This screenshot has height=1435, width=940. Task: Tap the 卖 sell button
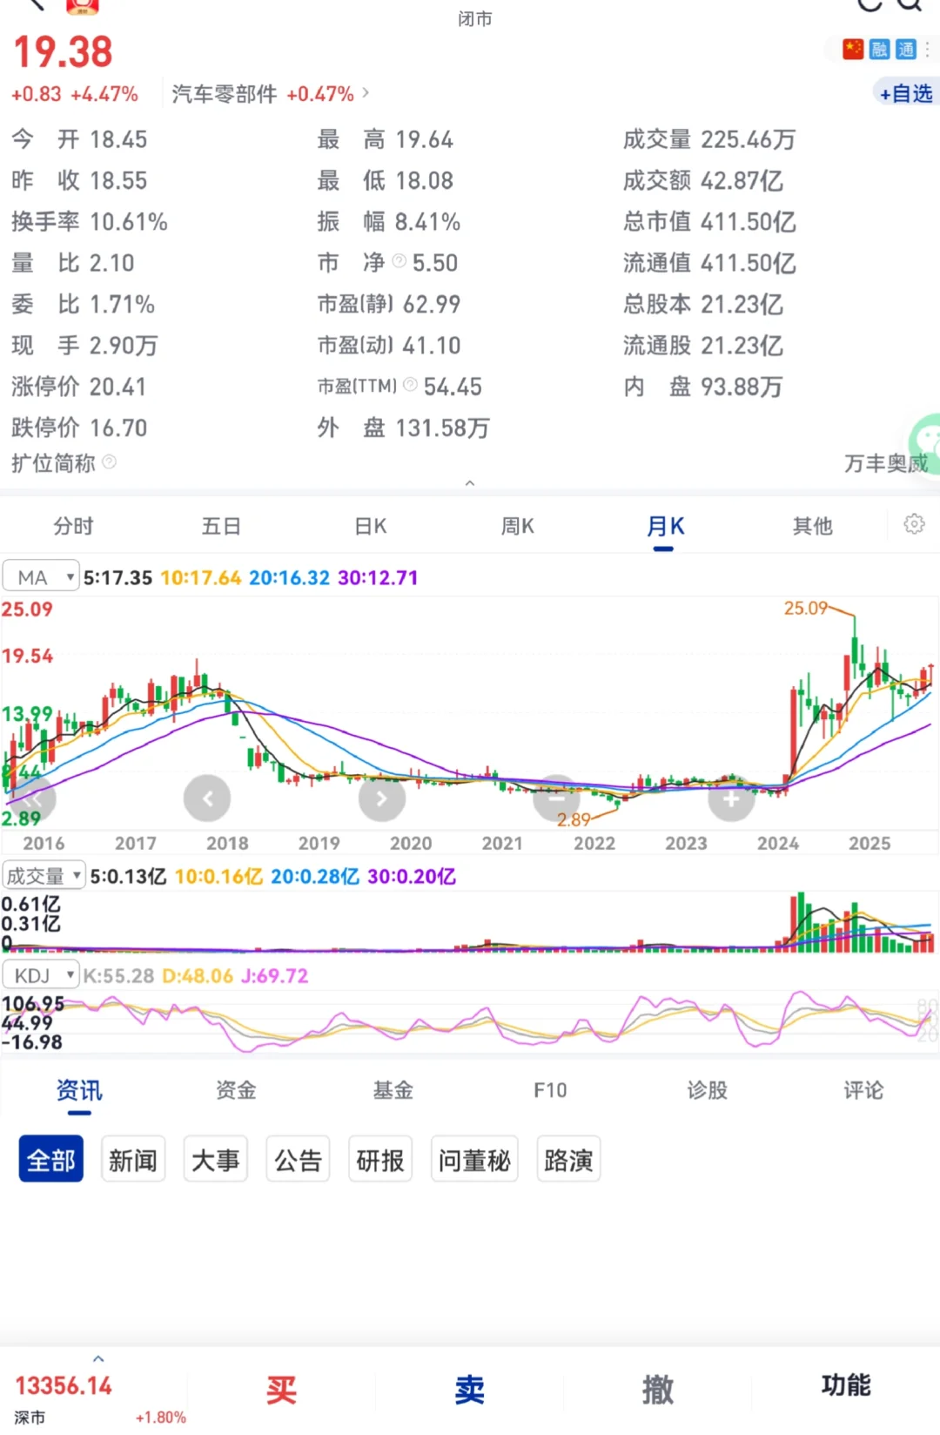(470, 1390)
